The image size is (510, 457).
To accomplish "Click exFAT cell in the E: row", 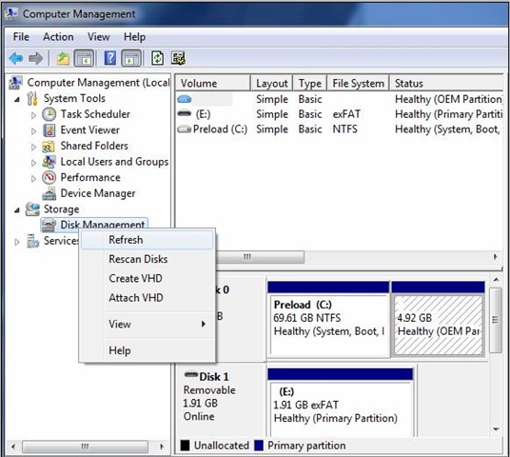I will (346, 114).
